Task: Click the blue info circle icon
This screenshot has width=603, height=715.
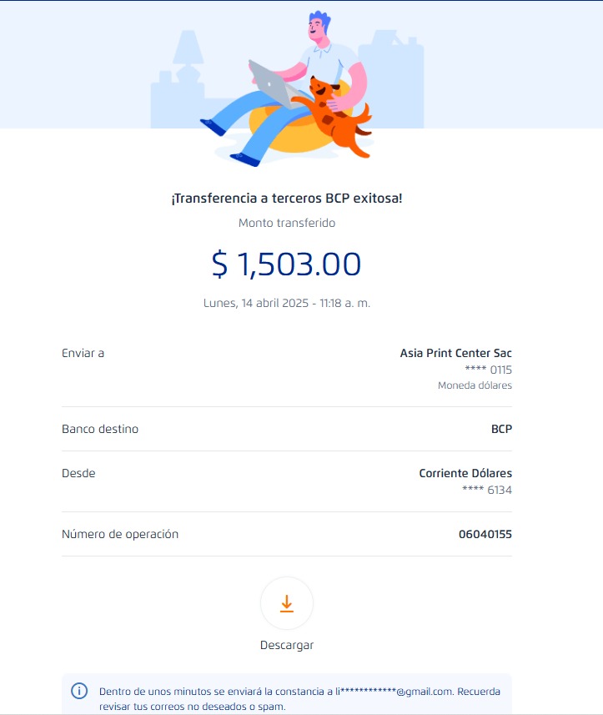Action: pos(79,691)
